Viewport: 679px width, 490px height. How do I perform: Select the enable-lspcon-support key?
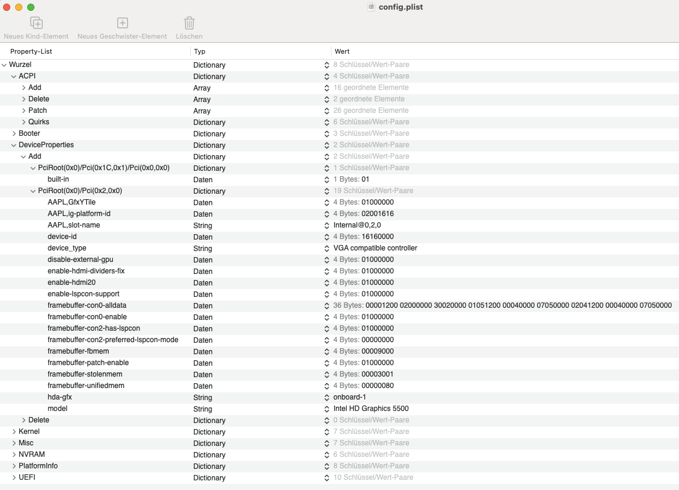83,294
